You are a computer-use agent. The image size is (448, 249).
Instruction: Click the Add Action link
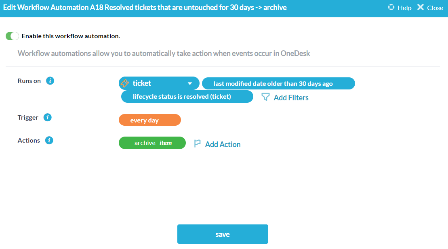pos(223,144)
